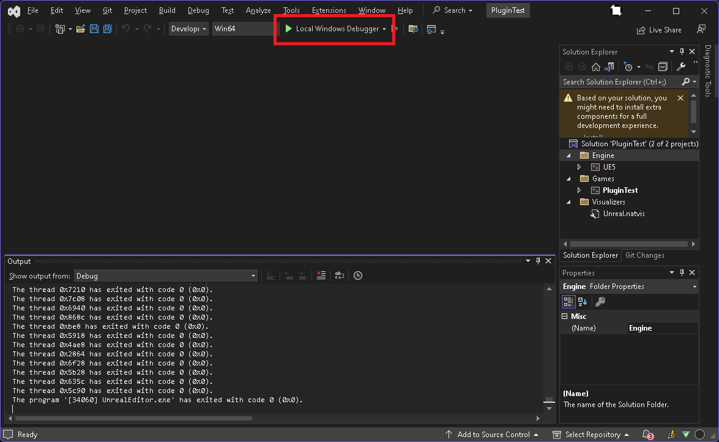Open the New Project toolbar icon

pyautogui.click(x=59, y=29)
